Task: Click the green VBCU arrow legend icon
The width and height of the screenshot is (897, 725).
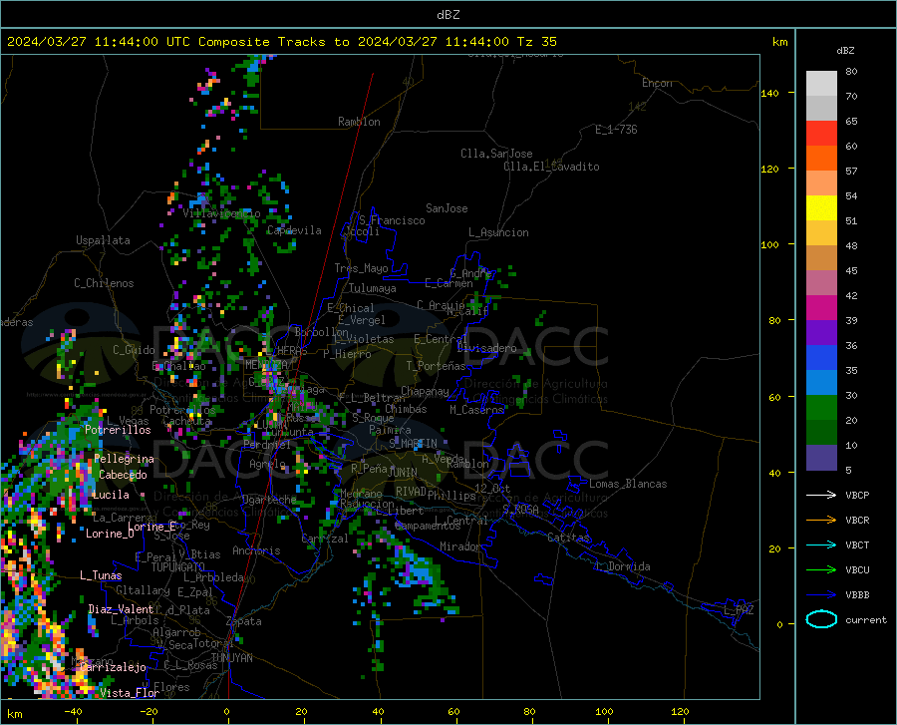Action: (821, 569)
